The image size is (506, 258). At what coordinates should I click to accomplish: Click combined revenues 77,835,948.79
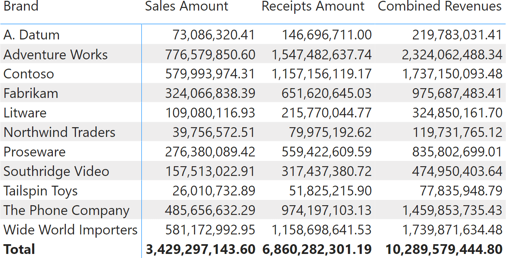point(461,191)
